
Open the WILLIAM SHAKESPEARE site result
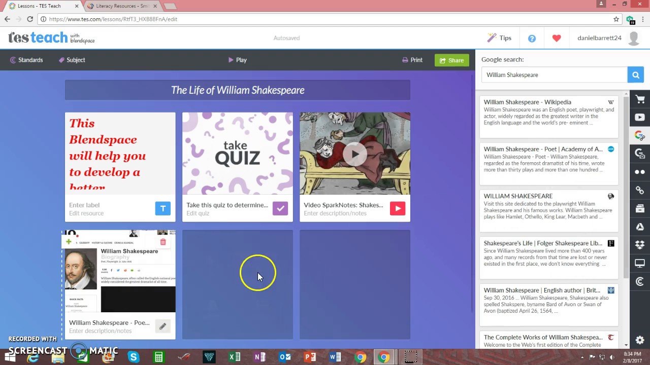coord(549,210)
